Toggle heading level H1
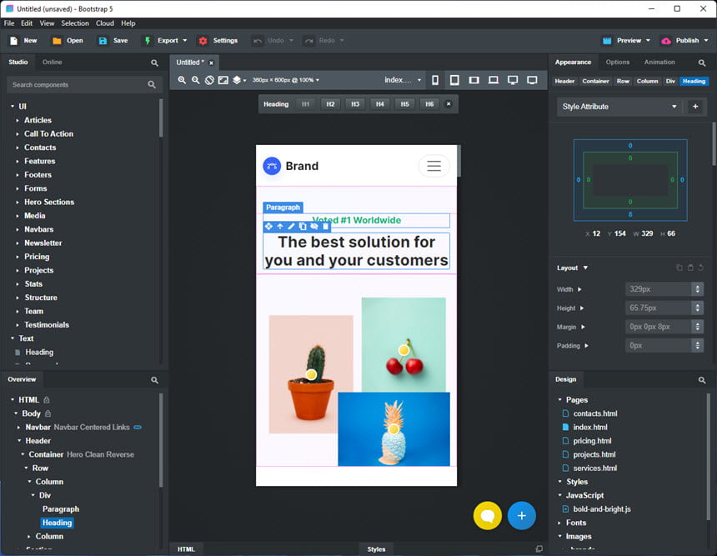This screenshot has height=556, width=717. point(305,104)
